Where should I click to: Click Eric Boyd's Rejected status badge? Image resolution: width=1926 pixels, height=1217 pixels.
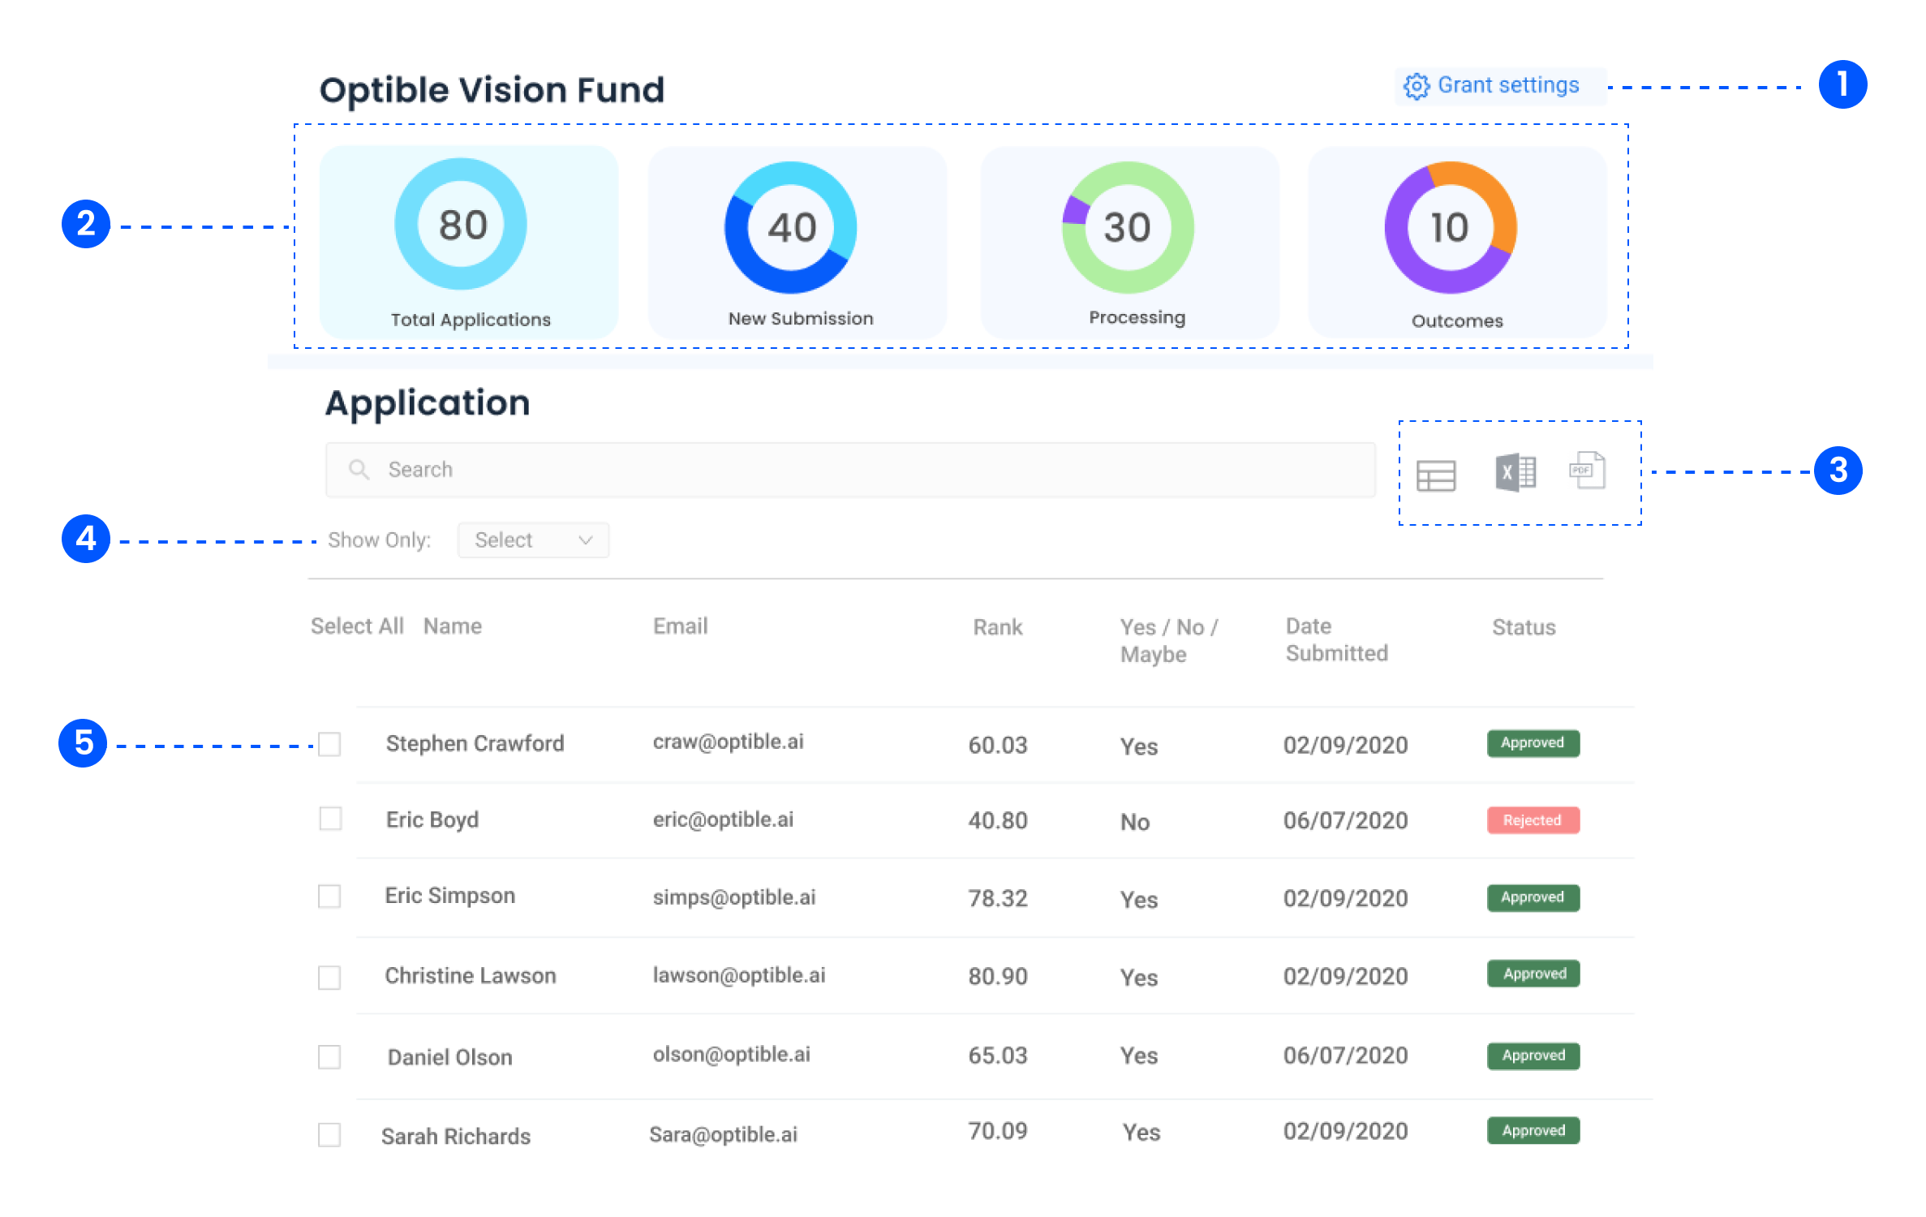coord(1532,820)
